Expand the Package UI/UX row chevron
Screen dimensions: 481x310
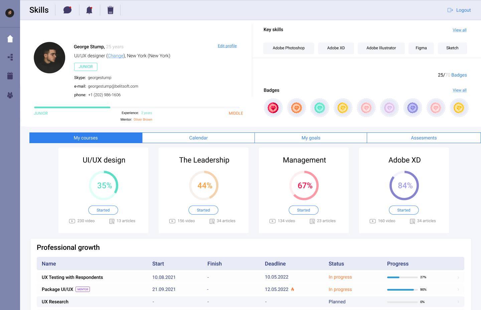click(x=458, y=290)
